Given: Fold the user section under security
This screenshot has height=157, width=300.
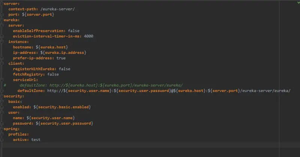Looking at the screenshot, I should [x=2, y=112].
